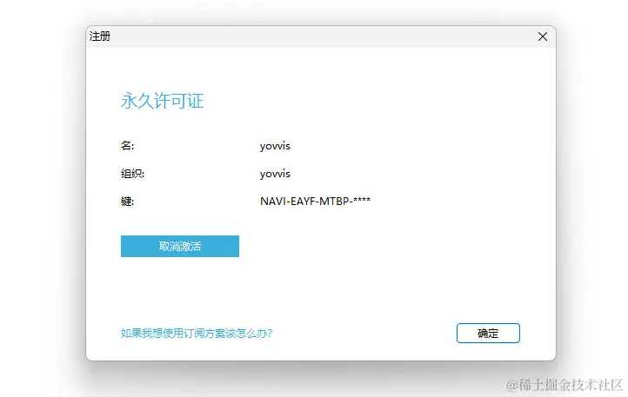This screenshot has height=397, width=628.
Task: Click the 取消激活 deactivate button
Action: pyautogui.click(x=180, y=246)
